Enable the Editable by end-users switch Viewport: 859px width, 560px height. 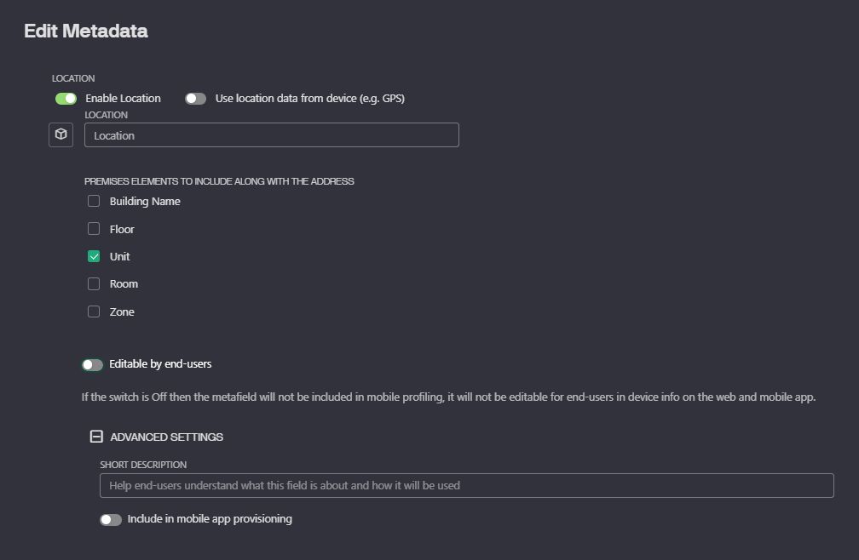tap(93, 365)
